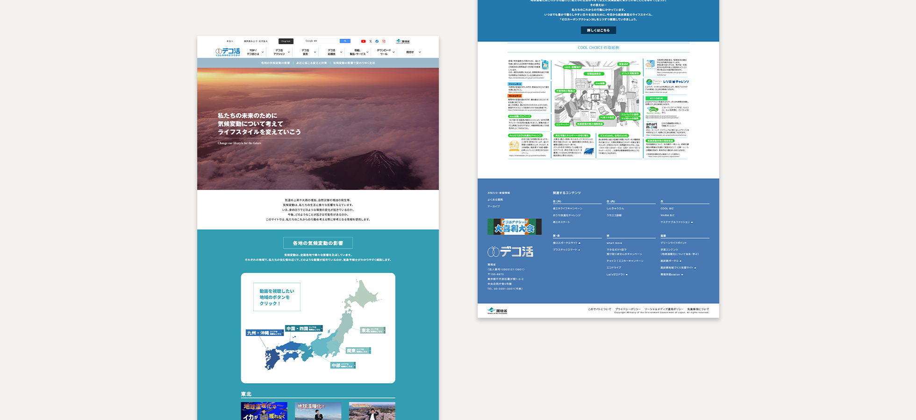Image resolution: width=916 pixels, height=420 pixels.
Task: Expand the 問合せ menu chevron
Action: click(x=420, y=52)
